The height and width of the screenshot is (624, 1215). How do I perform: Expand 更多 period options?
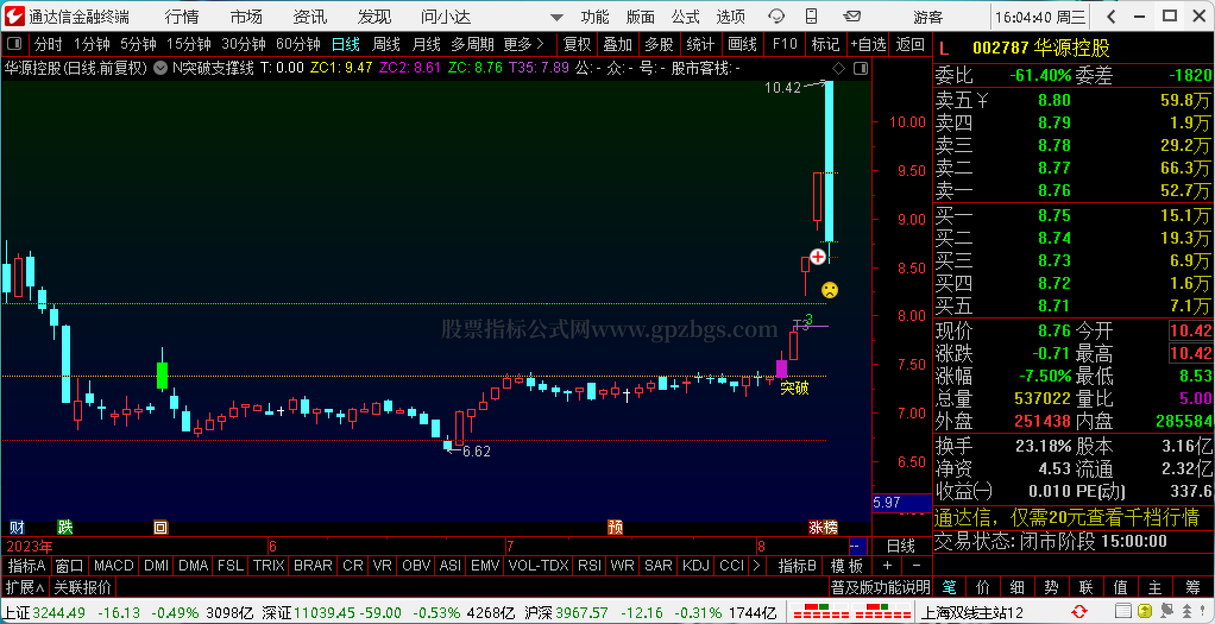pos(524,44)
